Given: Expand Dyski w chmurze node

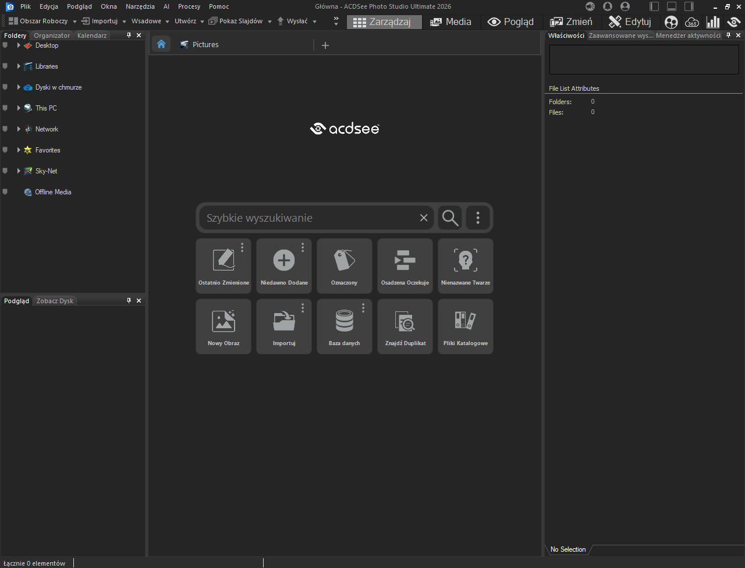Looking at the screenshot, I should tap(19, 87).
